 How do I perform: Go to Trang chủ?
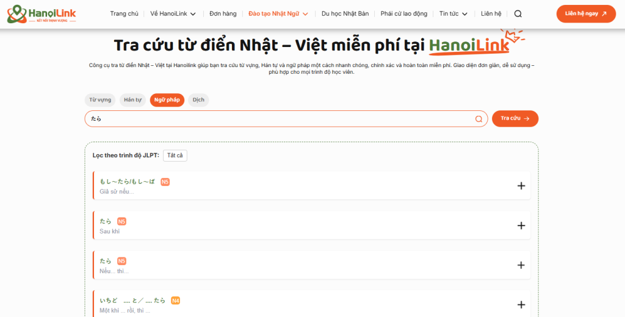(125, 13)
